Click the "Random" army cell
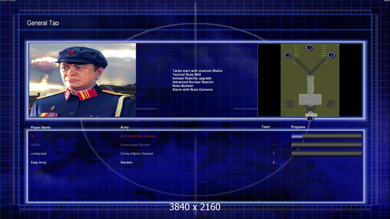Image resolution: width=390 pixels, height=219 pixels. click(x=126, y=162)
